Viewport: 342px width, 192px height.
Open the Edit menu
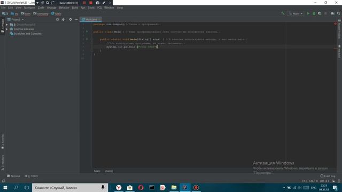coord(11,7)
